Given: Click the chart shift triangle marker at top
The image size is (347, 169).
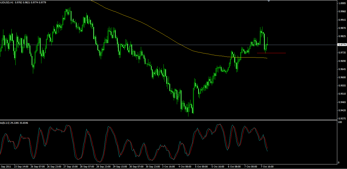Looking at the screenshot, I should click(269, 1).
